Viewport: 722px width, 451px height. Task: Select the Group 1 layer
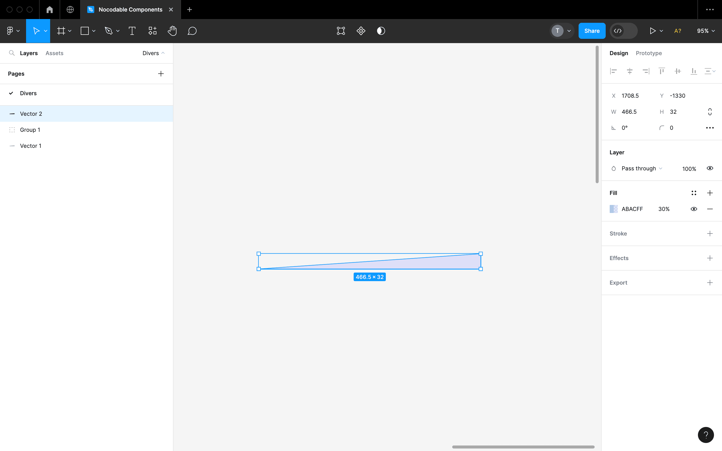30,130
